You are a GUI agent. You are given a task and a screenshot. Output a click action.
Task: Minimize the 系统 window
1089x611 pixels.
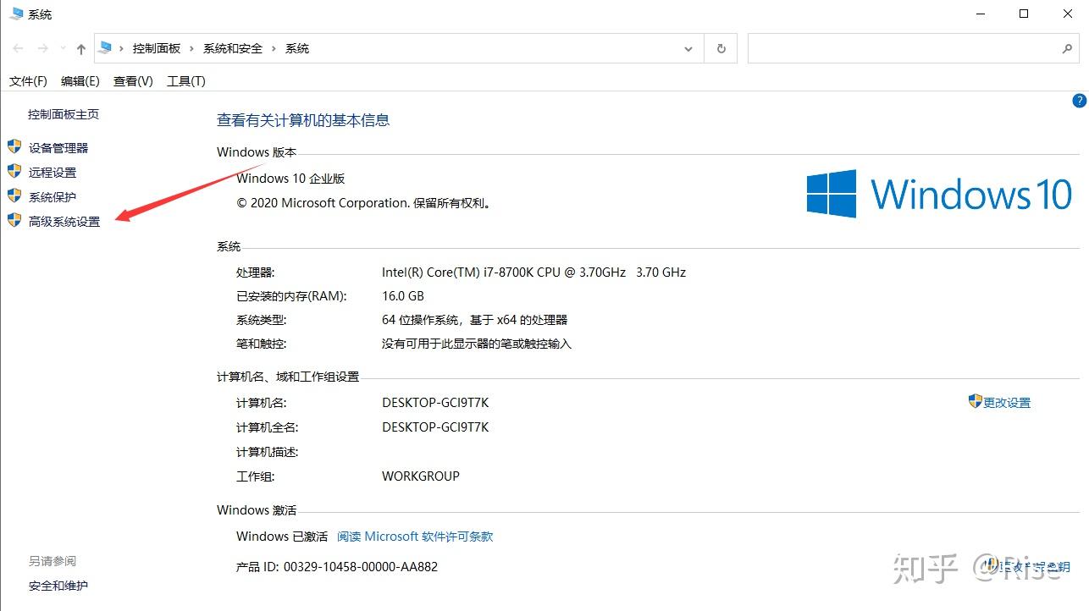click(x=980, y=14)
